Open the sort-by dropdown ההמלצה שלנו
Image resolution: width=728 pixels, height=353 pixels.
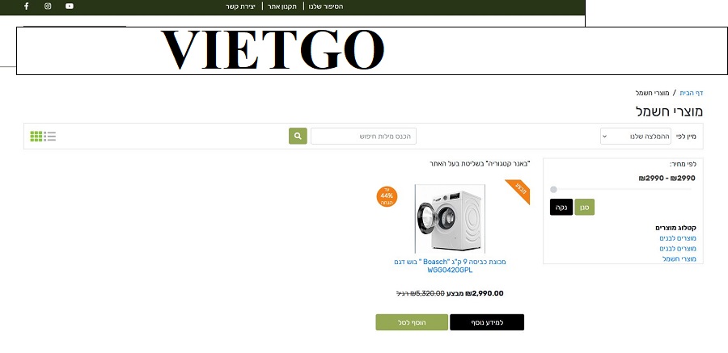point(635,136)
